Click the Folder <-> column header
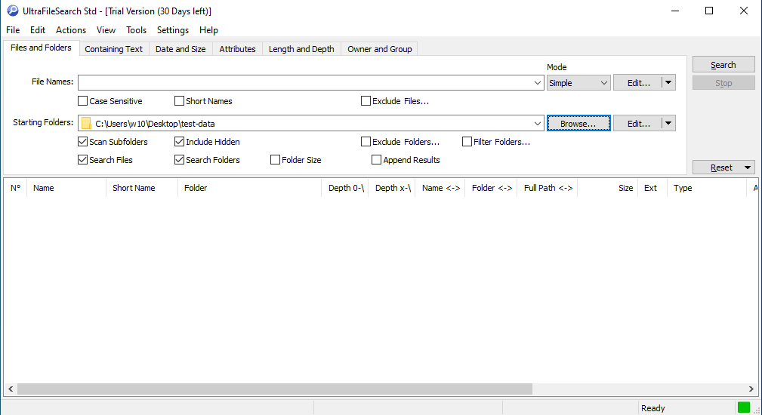Viewport: 762px width, 415px height. pyautogui.click(x=492, y=188)
